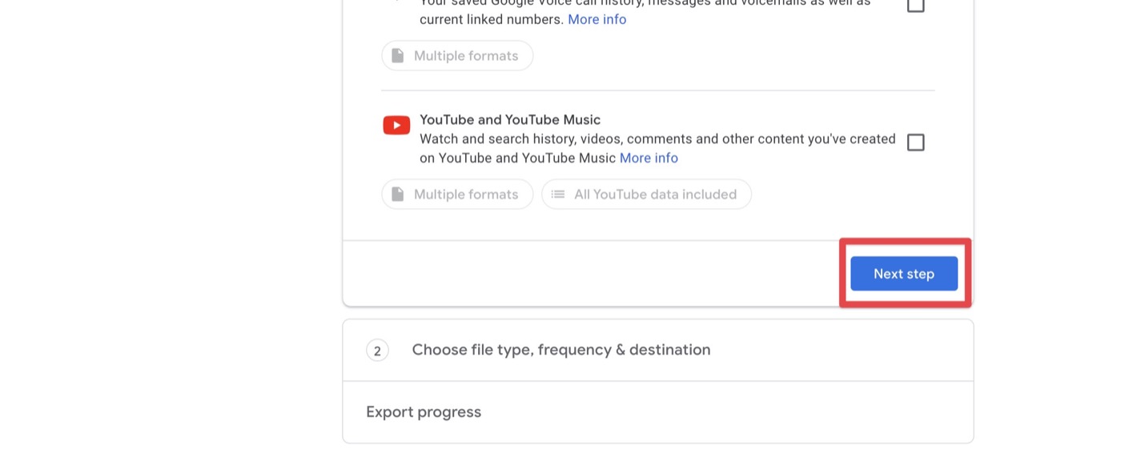This screenshot has height=461, width=1121.
Task: Expand the Choose file type, frequency & destination section
Action: click(657, 351)
